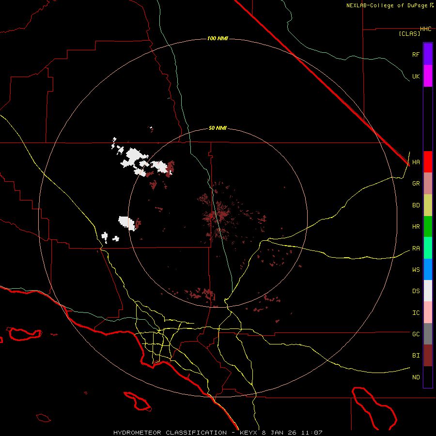Click the HHC product label
Screen dimensions: 436x436
pyautogui.click(x=425, y=29)
